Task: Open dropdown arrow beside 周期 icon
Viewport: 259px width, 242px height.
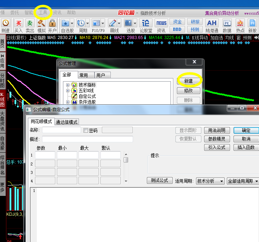Action: pyautogui.click(x=87, y=23)
